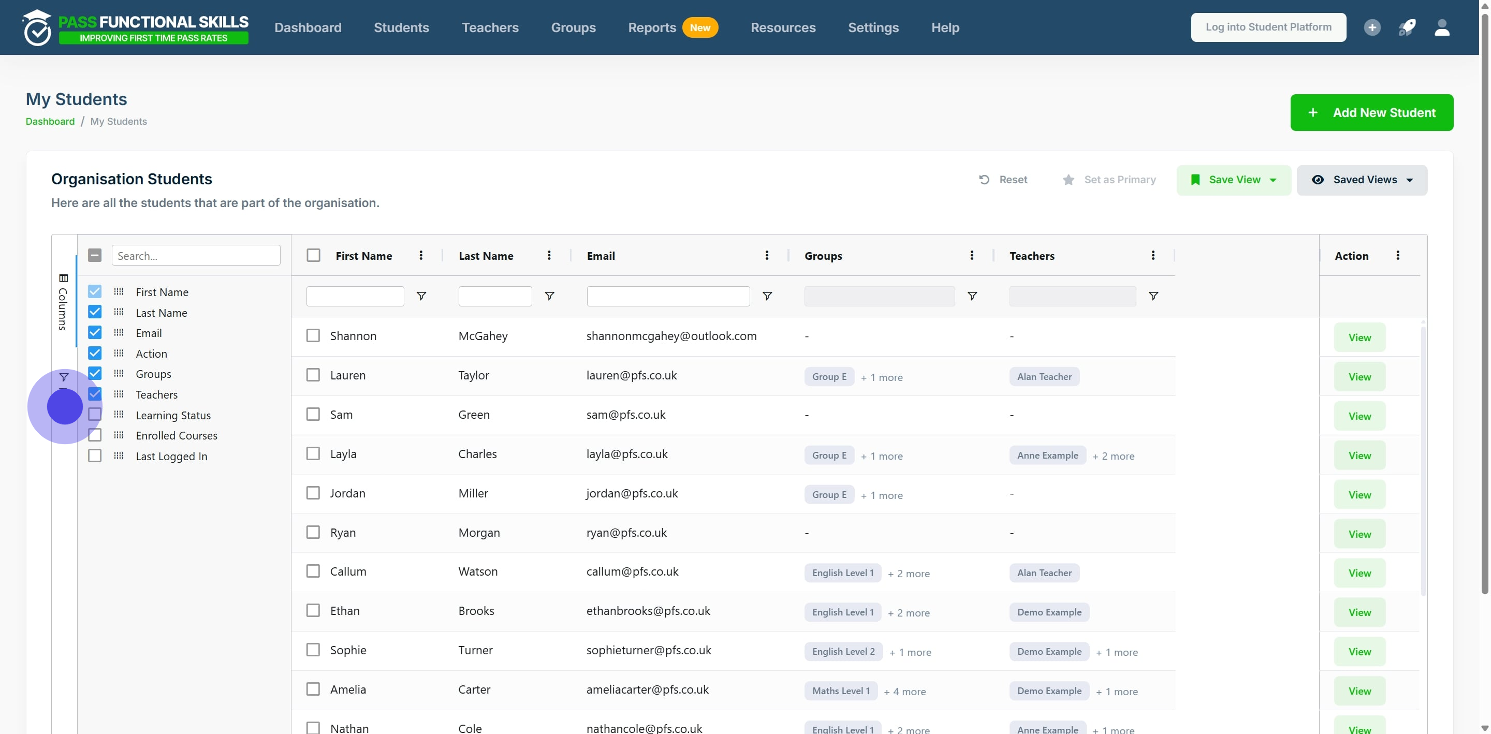Click drag handle beside Groups column item
The height and width of the screenshot is (734, 1491).
point(119,373)
